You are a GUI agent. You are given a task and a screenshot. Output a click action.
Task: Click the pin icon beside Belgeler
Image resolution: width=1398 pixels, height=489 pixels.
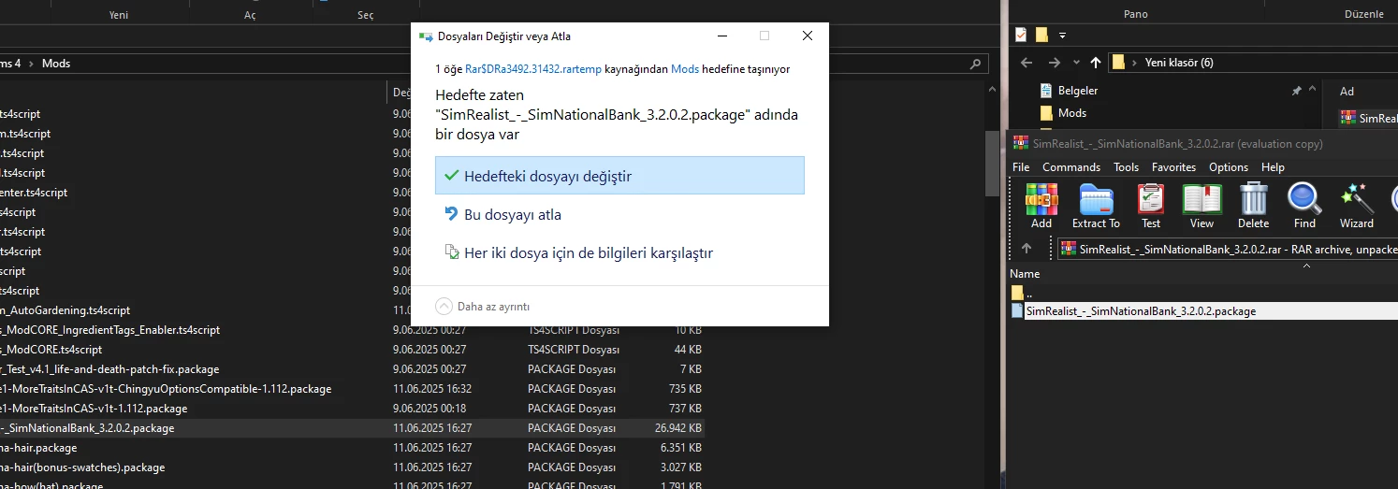(x=1296, y=92)
